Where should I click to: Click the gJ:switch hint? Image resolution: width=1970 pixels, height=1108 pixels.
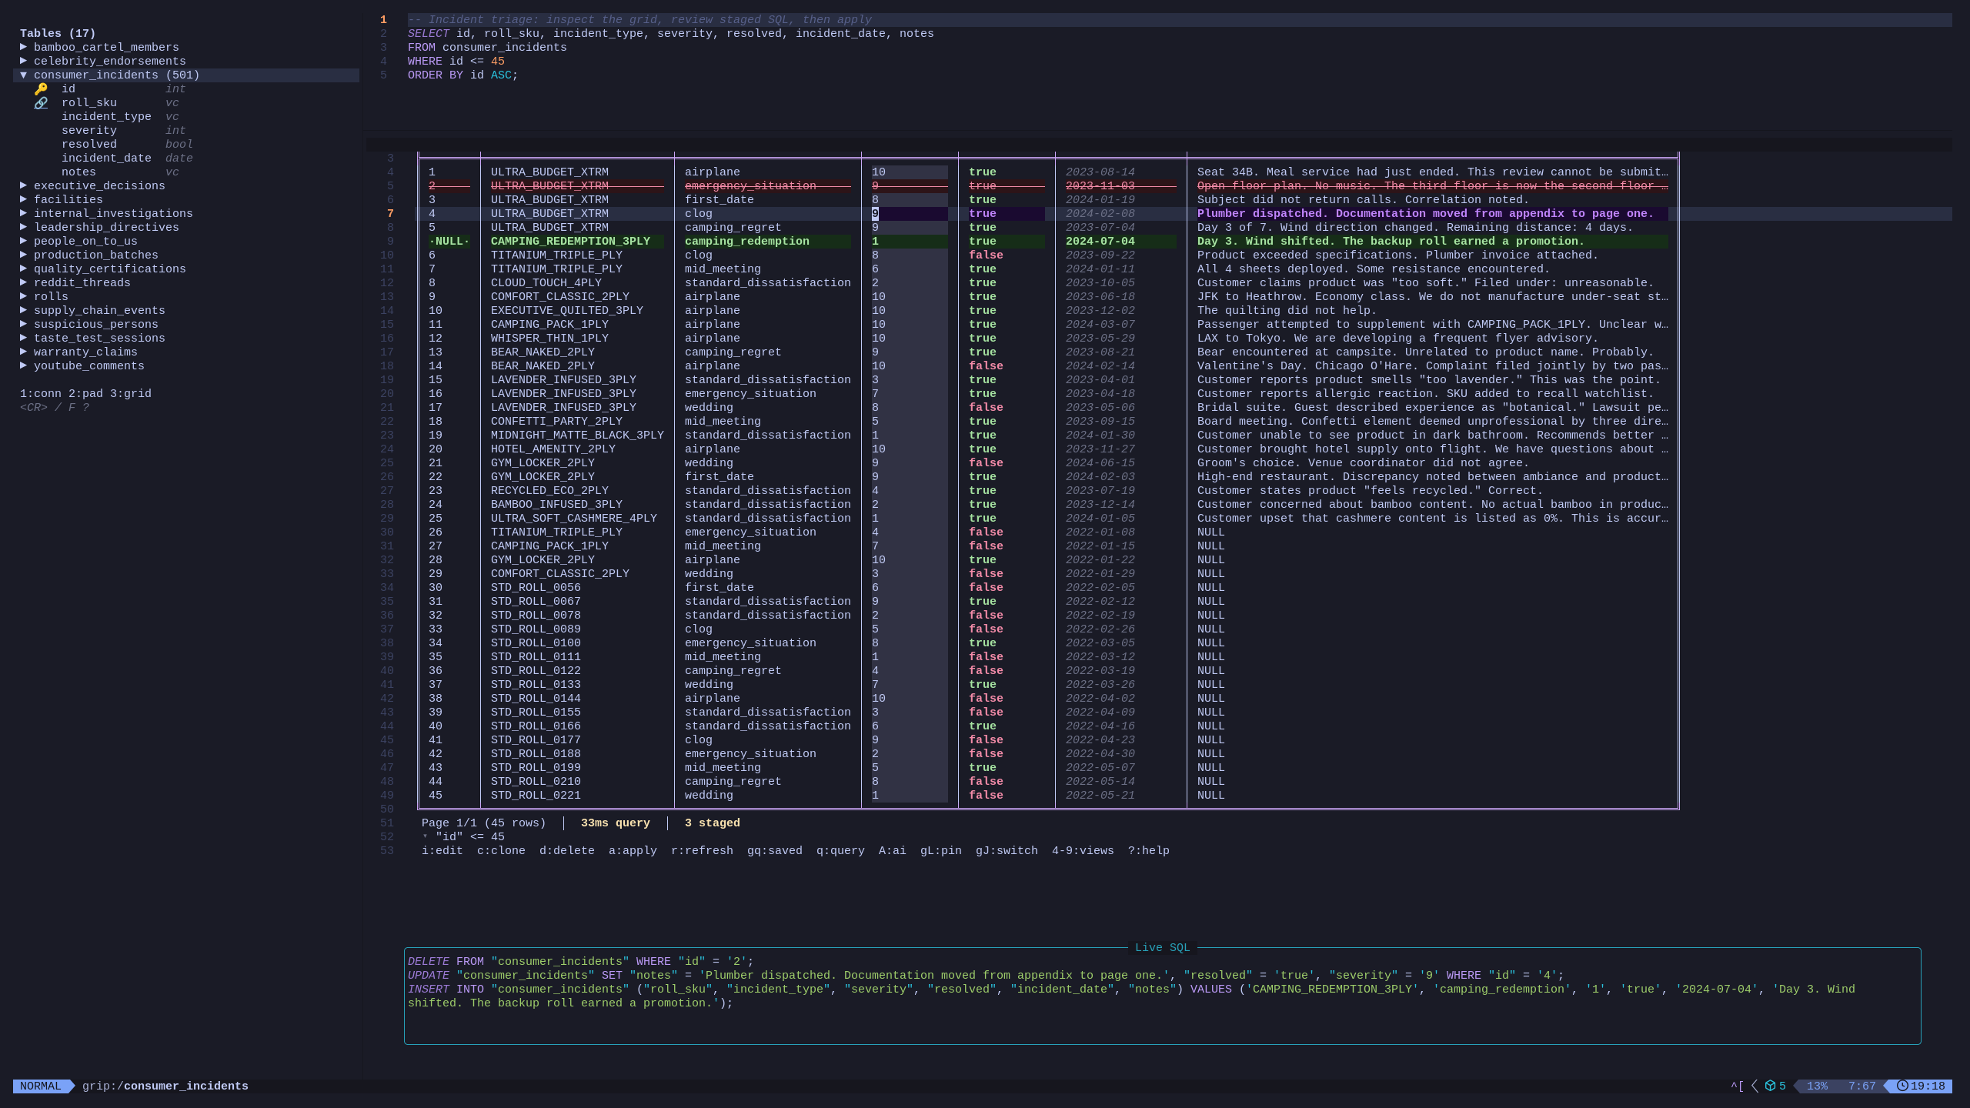click(x=1007, y=851)
